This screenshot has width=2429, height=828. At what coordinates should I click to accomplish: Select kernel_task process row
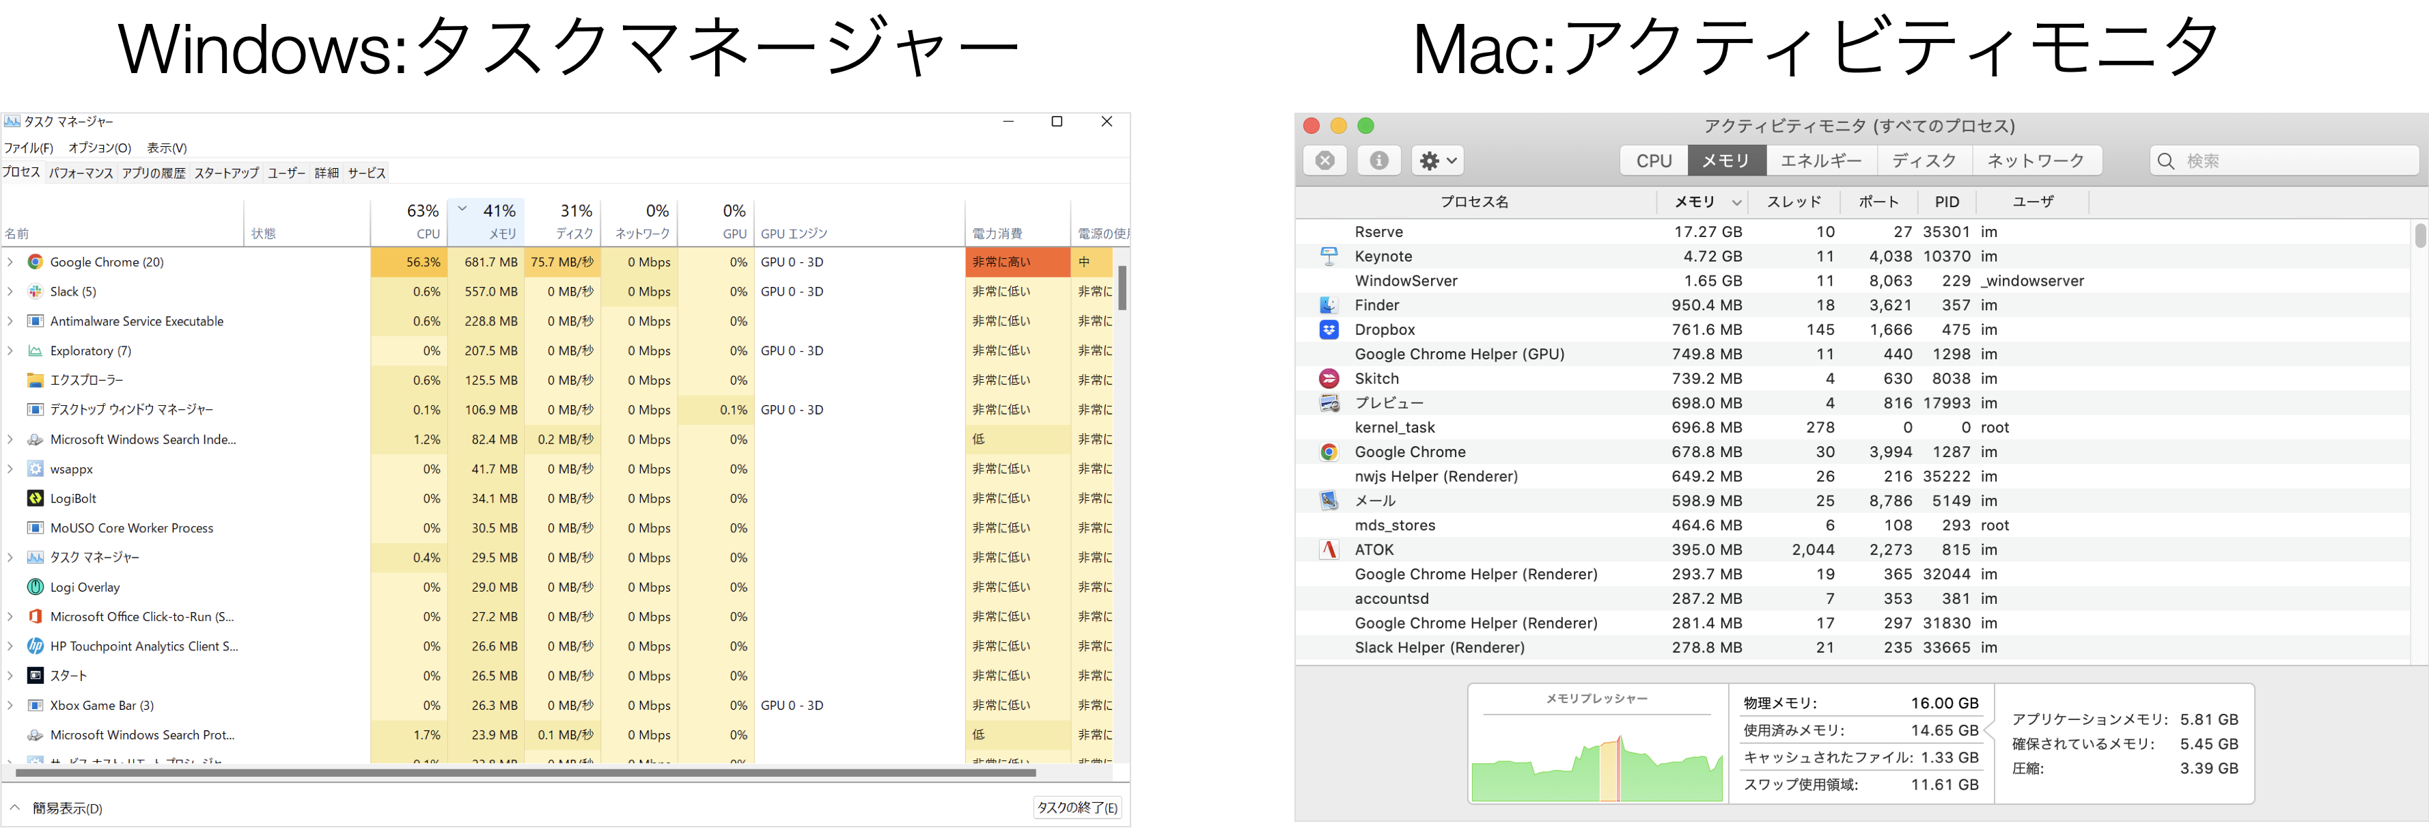(1853, 427)
